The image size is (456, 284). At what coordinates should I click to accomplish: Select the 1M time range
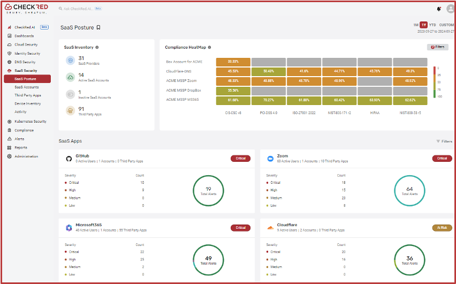[415, 25]
